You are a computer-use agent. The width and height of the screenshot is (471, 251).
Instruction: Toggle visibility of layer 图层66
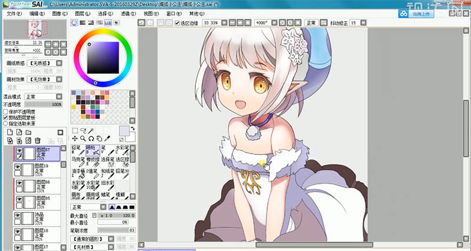pyautogui.click(x=19, y=182)
